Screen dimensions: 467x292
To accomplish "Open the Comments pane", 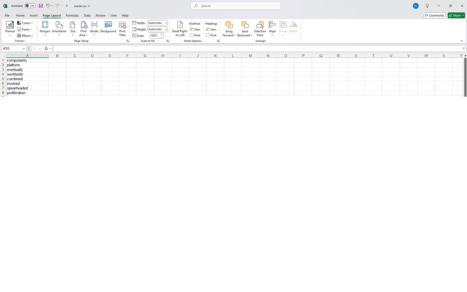I will pos(435,15).
